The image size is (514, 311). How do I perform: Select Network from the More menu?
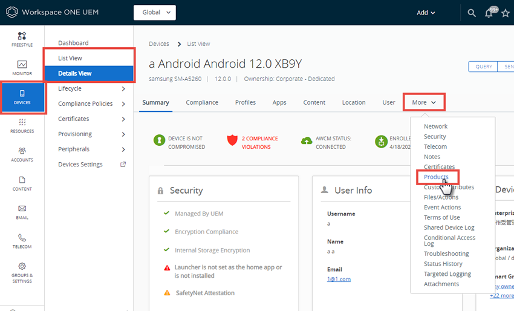(x=435, y=126)
